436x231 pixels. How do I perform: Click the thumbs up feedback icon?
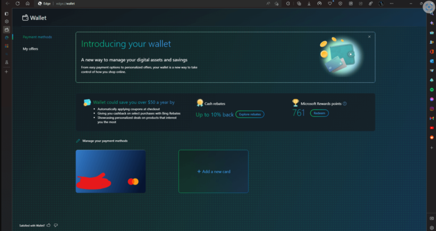point(48,225)
